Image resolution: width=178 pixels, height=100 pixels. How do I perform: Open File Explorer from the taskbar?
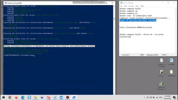coord(36,97)
